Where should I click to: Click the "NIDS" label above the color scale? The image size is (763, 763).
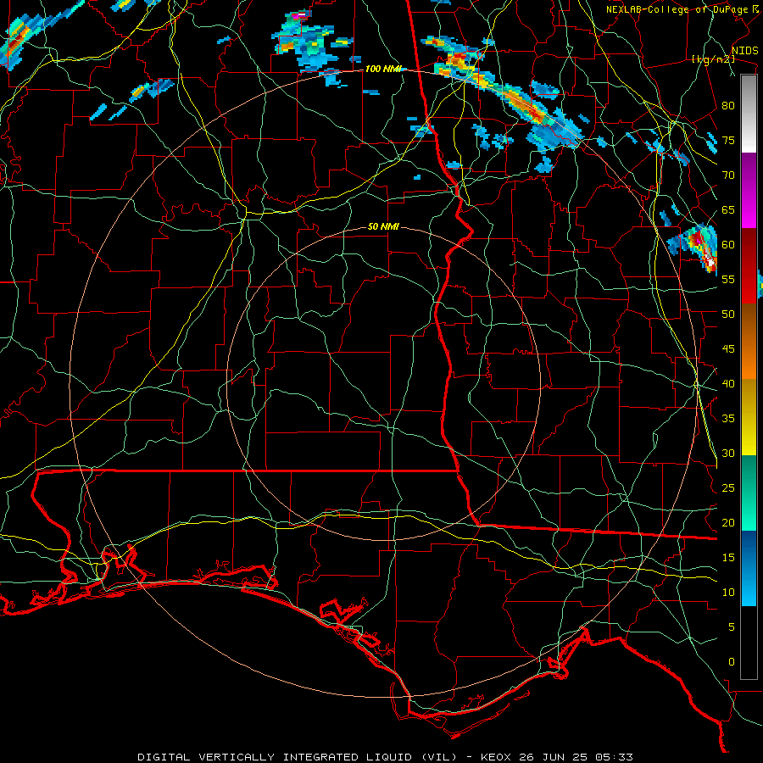(744, 51)
